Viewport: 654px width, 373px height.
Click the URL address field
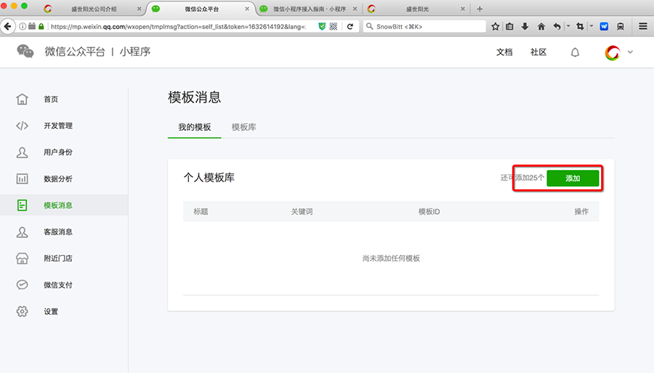178,26
